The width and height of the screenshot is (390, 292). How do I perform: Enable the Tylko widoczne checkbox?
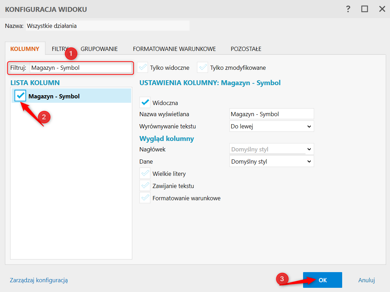click(142, 68)
